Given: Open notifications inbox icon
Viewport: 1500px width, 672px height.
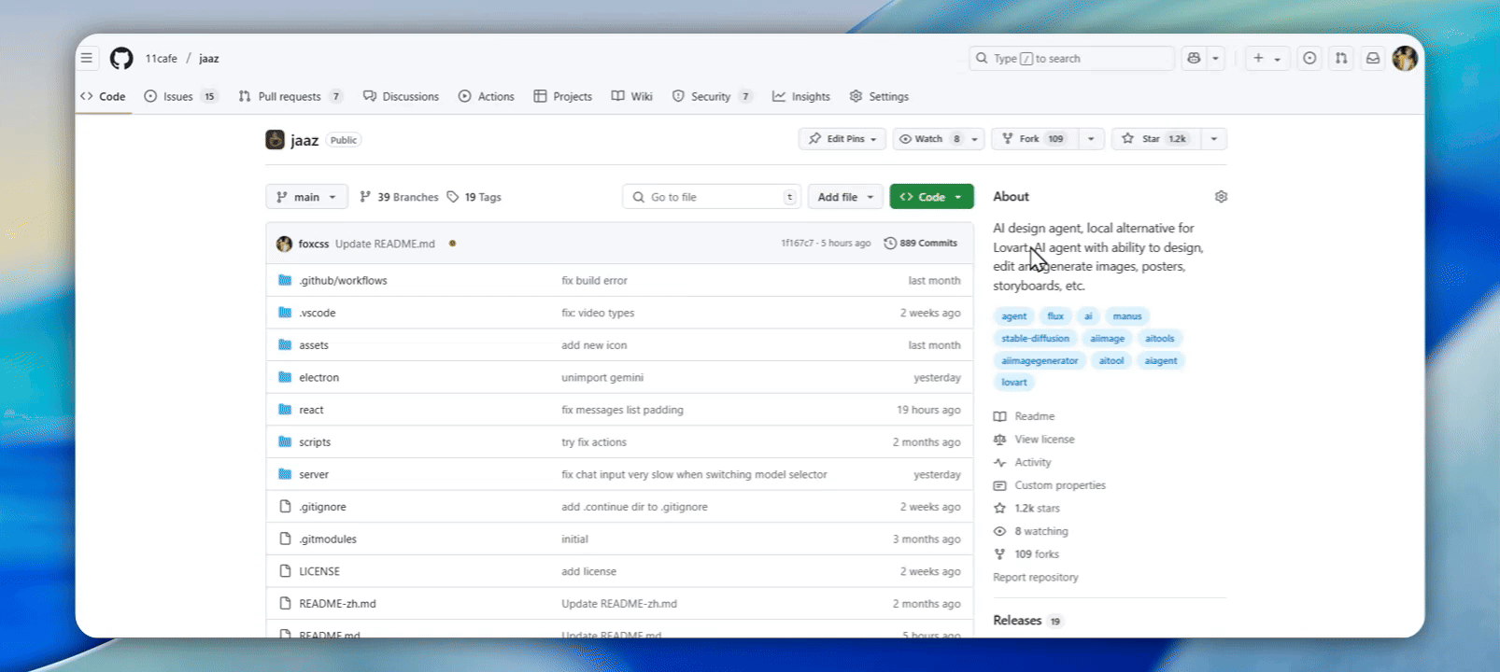Looking at the screenshot, I should [x=1373, y=58].
